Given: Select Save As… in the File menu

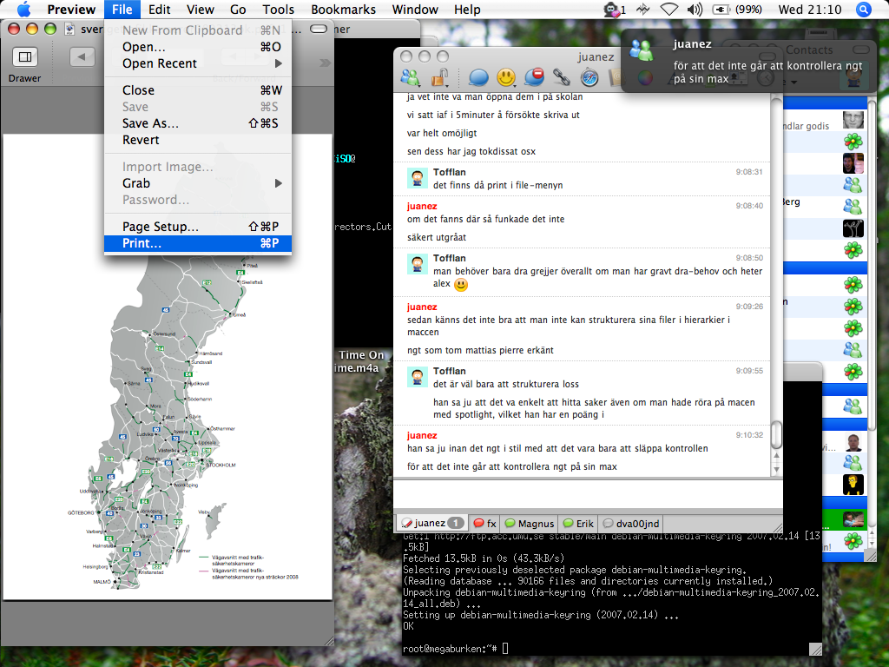Looking at the screenshot, I should tap(198, 123).
